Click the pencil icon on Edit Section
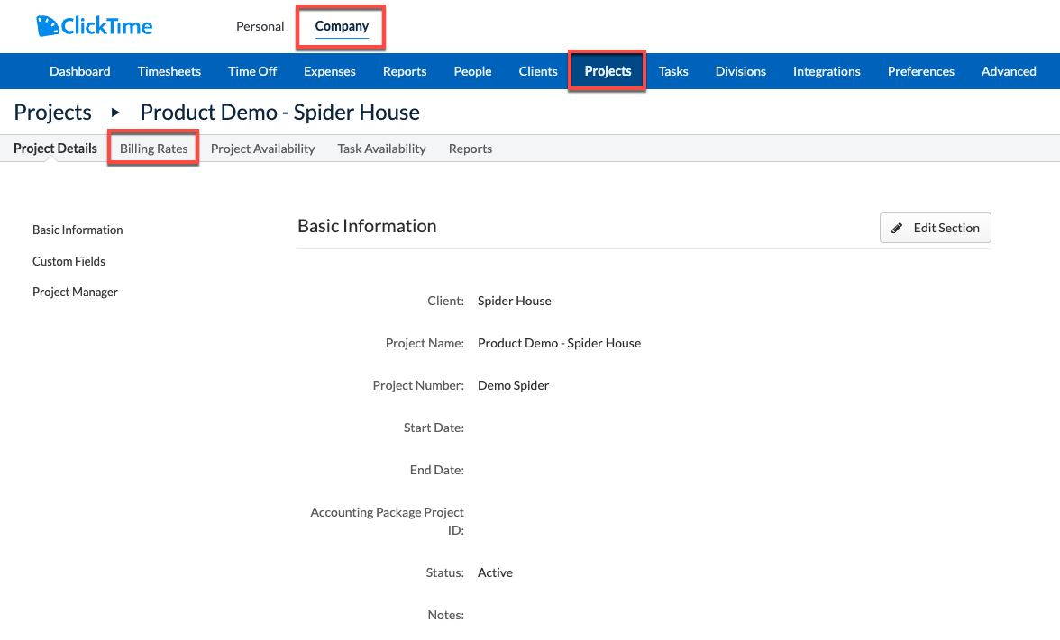 pyautogui.click(x=897, y=229)
